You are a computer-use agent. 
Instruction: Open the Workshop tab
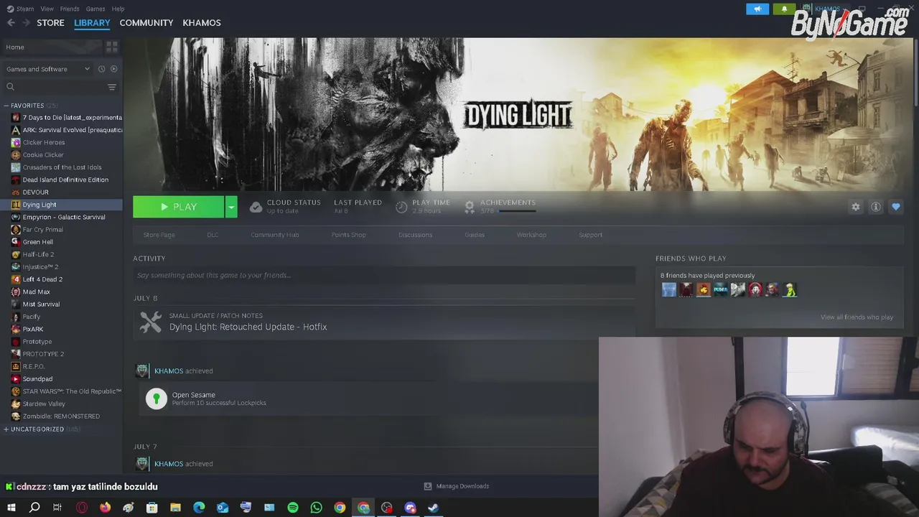tap(531, 235)
